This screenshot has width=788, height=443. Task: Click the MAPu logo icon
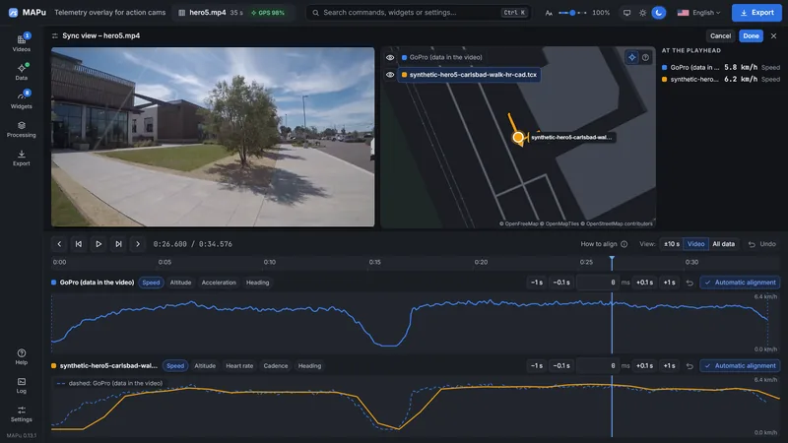13,13
